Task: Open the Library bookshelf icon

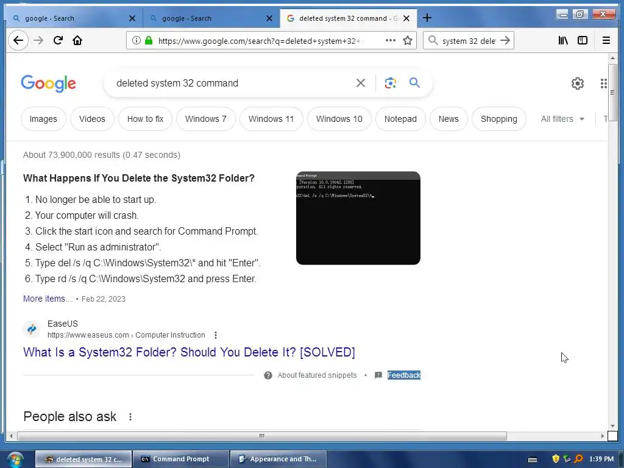Action: click(563, 40)
